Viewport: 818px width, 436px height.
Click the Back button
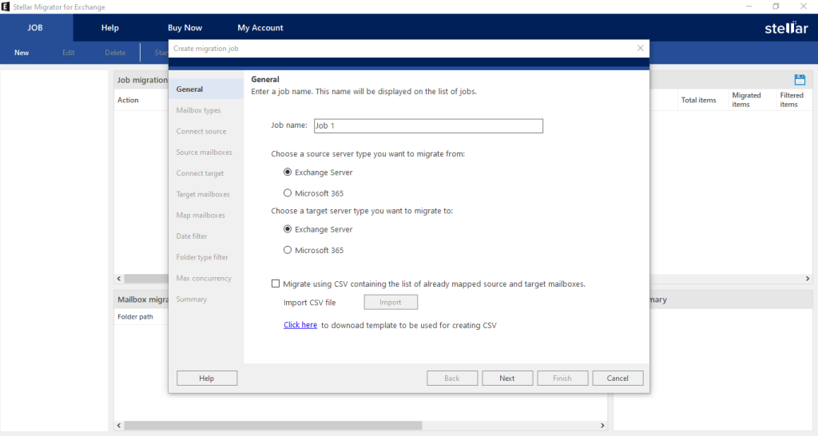coord(452,379)
